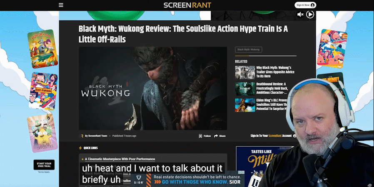Click the SIOR banner advertisement

pos(187,180)
